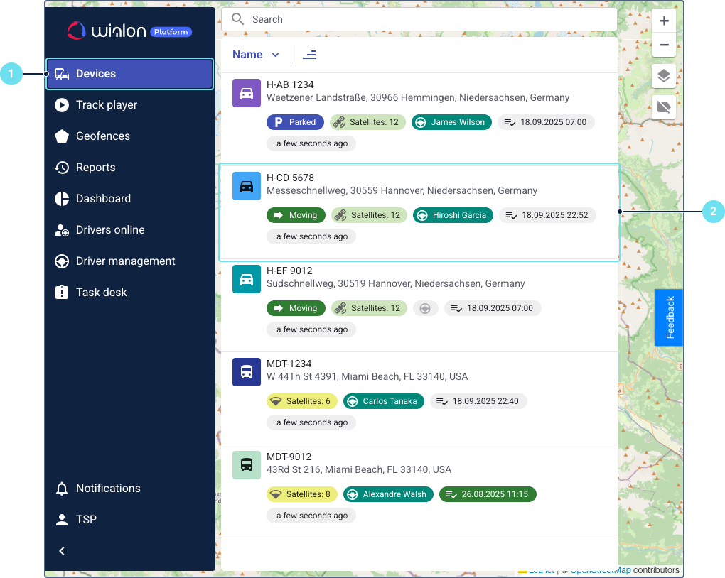Click the Parked status badge
725x578 pixels.
(x=295, y=122)
